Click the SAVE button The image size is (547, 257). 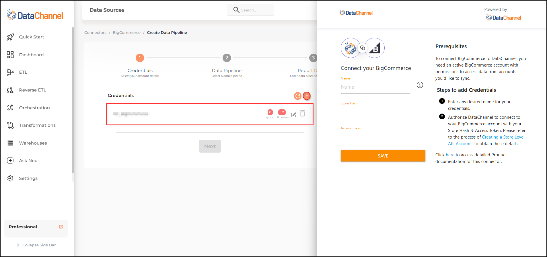(x=383, y=156)
